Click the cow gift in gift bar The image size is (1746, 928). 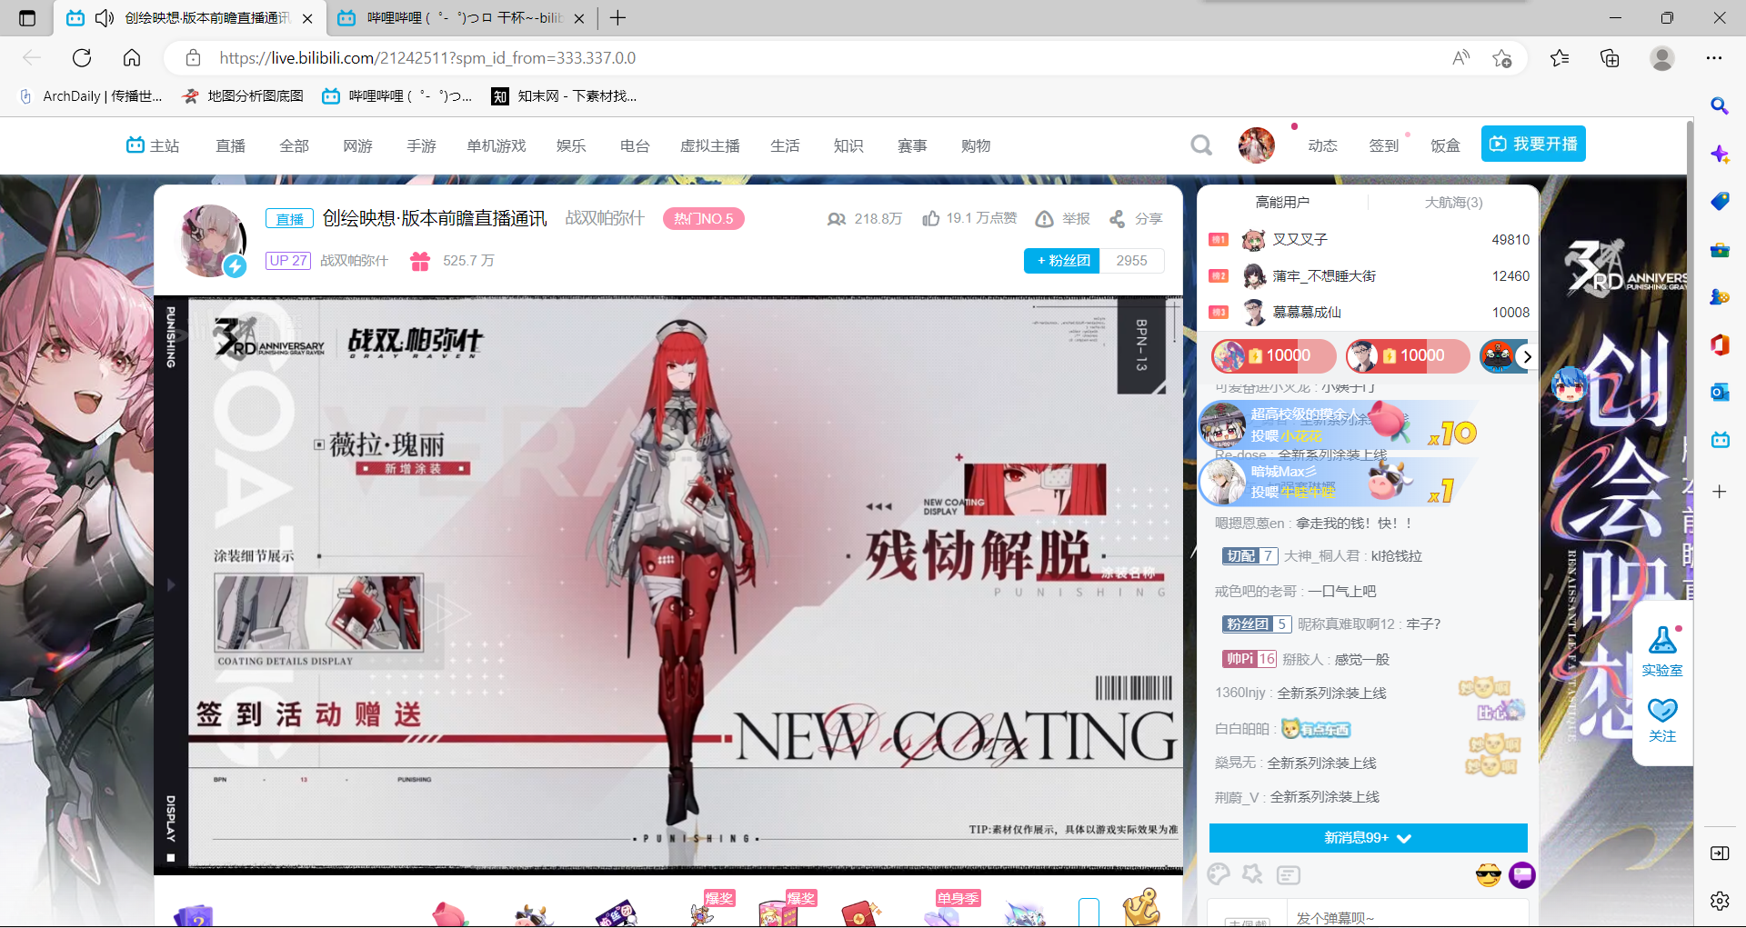click(x=534, y=914)
